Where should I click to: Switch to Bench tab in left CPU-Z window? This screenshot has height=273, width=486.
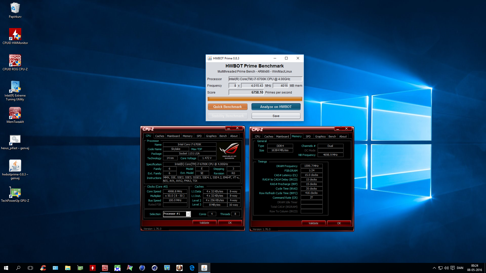click(x=223, y=136)
